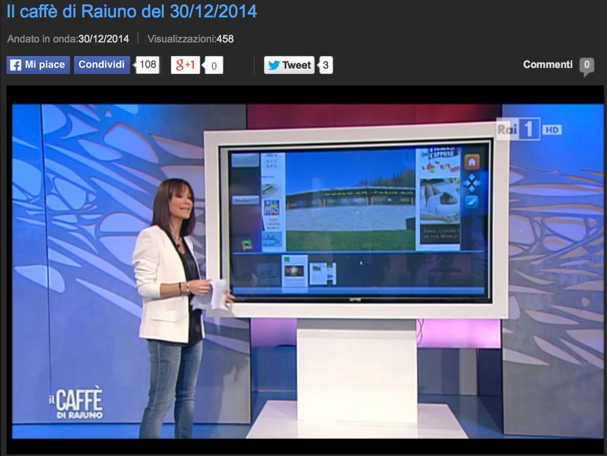Click the Twitter tweet count 3

[x=325, y=65]
